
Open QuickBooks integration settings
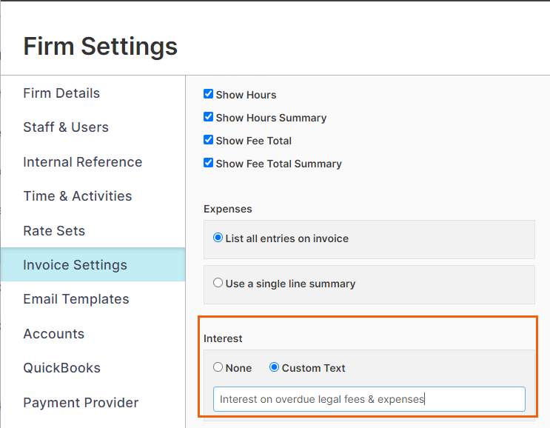click(61, 368)
